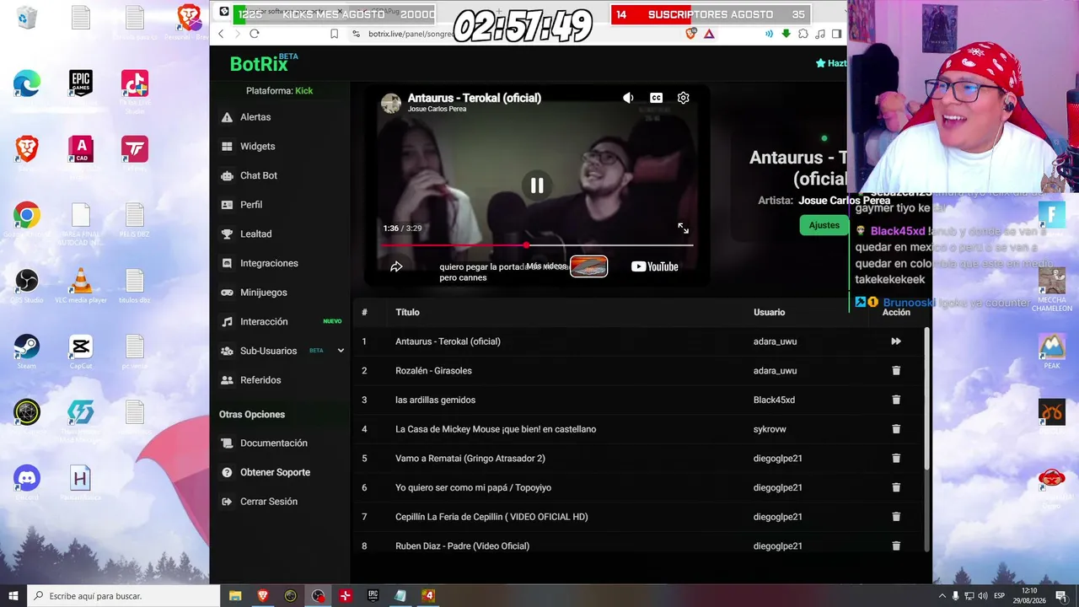Viewport: 1079px width, 607px height.
Task: Expand the Sub-Usuarios chevron
Action: [341, 351]
